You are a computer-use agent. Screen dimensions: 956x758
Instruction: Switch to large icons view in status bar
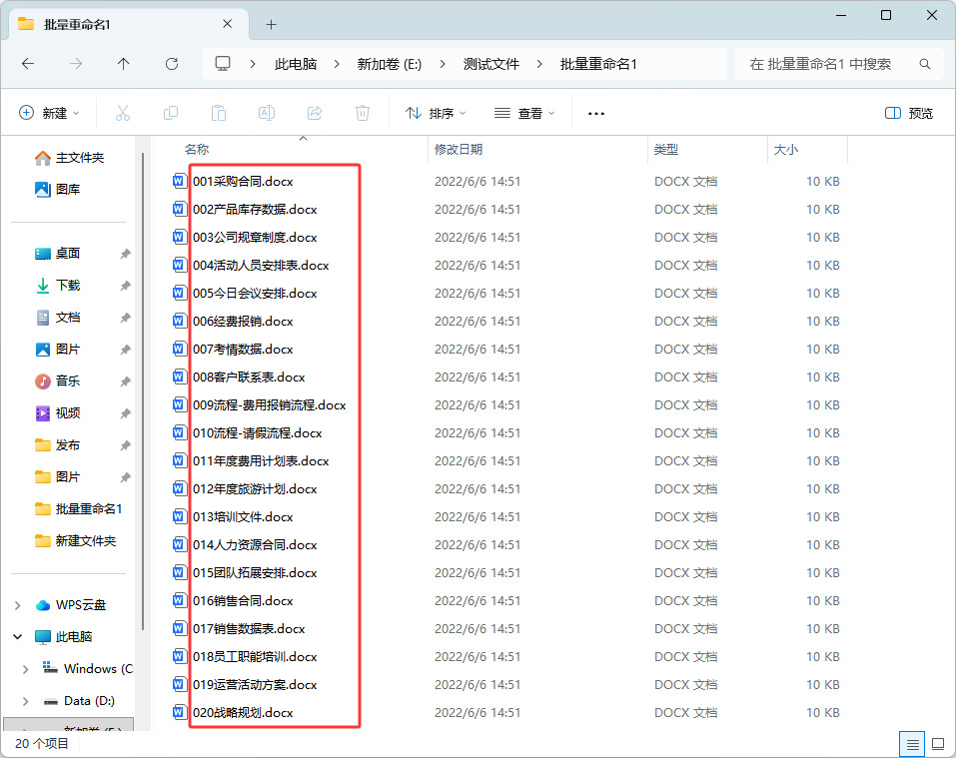[938, 744]
